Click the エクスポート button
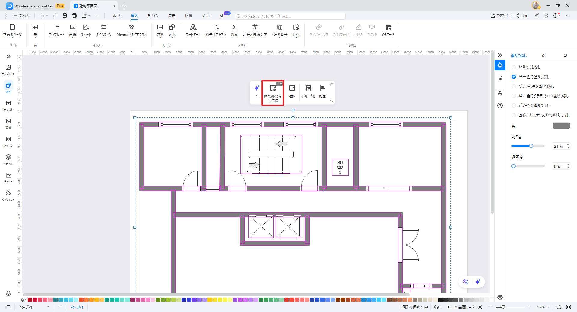 pos(501,16)
